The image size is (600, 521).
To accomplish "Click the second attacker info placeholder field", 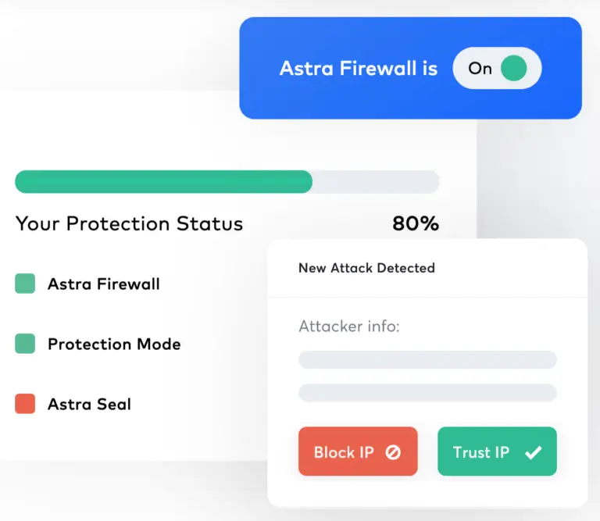I will point(427,392).
